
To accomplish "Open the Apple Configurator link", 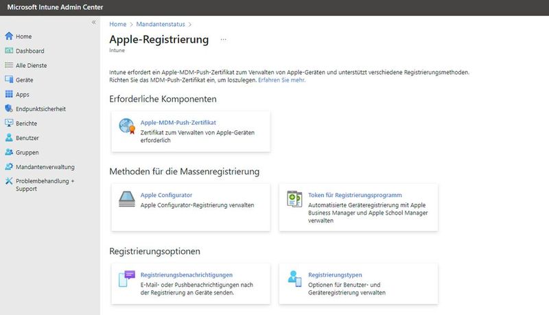I will (x=166, y=195).
